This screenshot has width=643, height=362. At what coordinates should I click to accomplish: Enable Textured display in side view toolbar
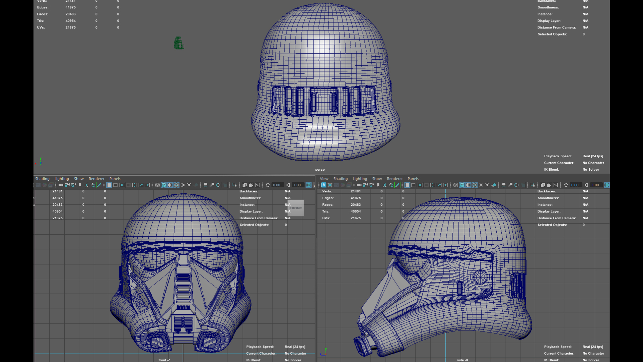(x=481, y=185)
